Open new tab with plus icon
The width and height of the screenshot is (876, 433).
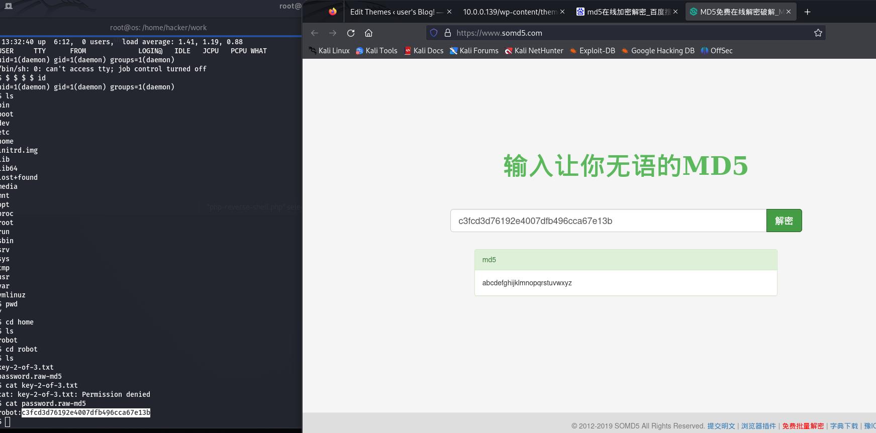click(x=807, y=12)
